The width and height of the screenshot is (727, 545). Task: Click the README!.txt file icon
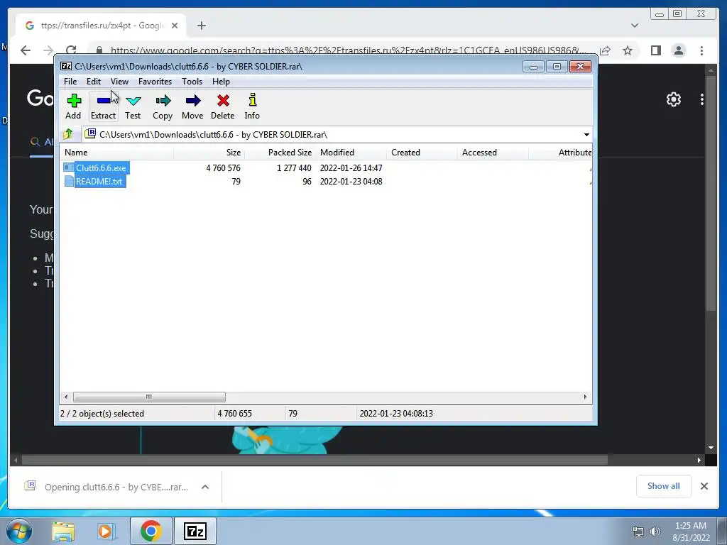[69, 181]
